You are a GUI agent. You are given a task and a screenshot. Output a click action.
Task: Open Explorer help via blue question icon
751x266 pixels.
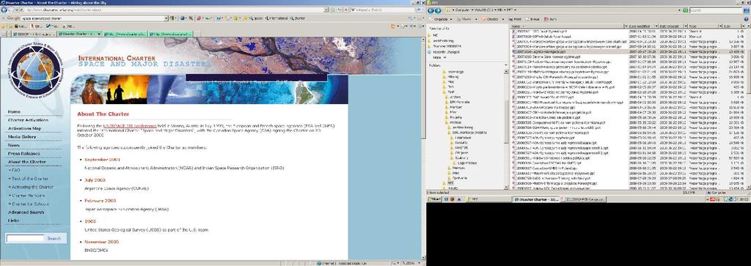(746, 19)
